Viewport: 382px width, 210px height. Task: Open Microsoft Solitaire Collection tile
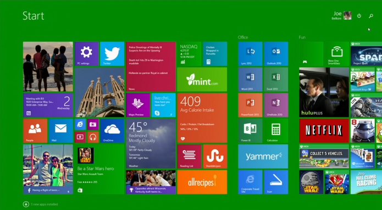tap(363, 157)
